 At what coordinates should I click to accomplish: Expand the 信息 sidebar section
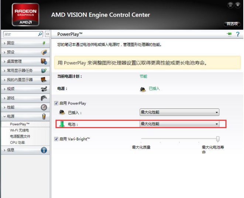pos(25,150)
